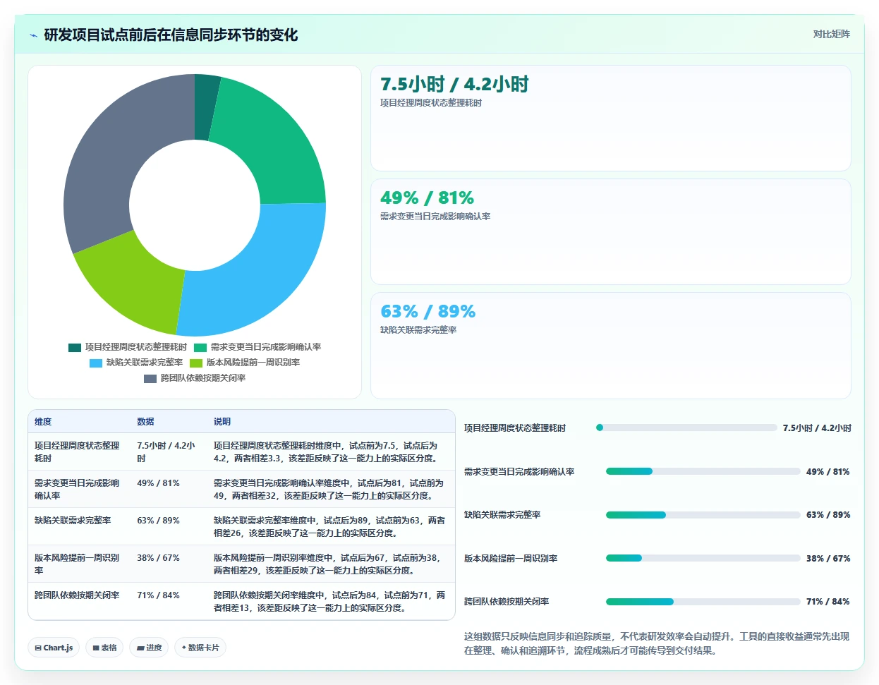Click progress bar for 缺陷关联需求完整率
This screenshot has width=879, height=685.
[703, 515]
